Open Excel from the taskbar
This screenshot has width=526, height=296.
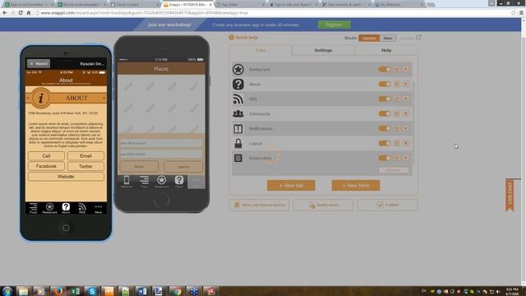click(75, 291)
